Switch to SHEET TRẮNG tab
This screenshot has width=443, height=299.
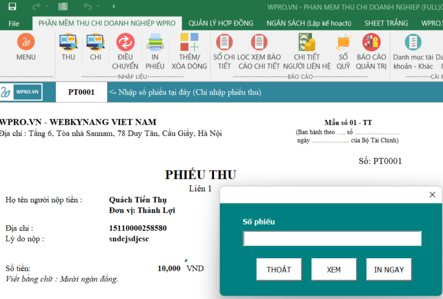386,24
